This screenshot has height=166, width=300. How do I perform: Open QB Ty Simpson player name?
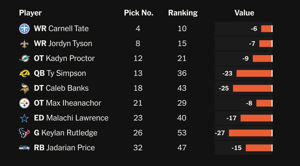[60, 73]
